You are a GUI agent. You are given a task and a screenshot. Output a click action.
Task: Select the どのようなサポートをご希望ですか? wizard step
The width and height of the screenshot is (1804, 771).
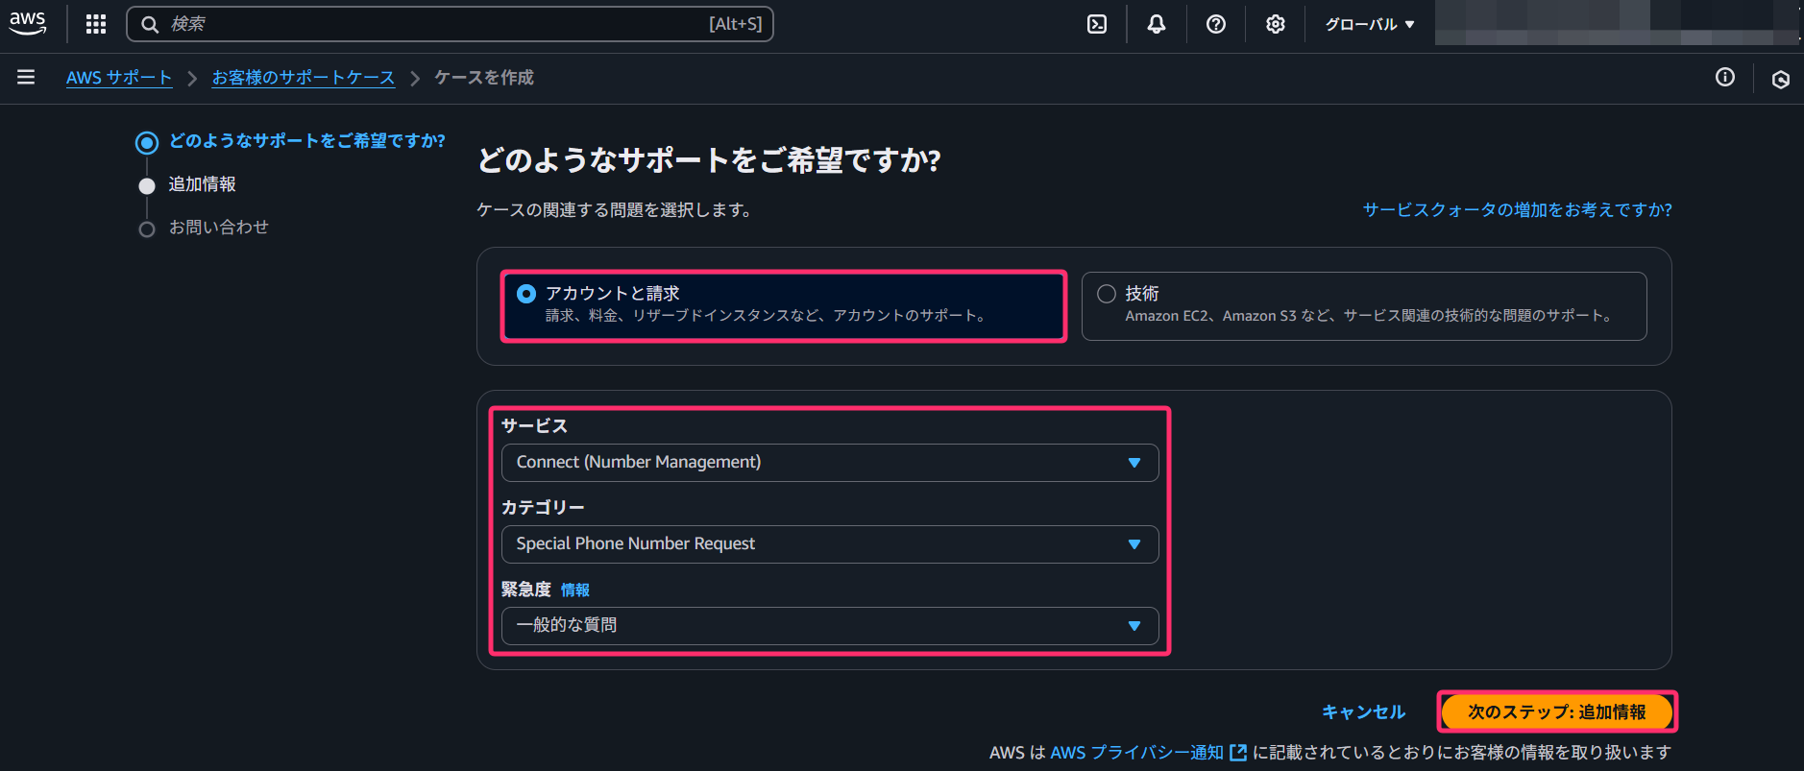click(307, 141)
